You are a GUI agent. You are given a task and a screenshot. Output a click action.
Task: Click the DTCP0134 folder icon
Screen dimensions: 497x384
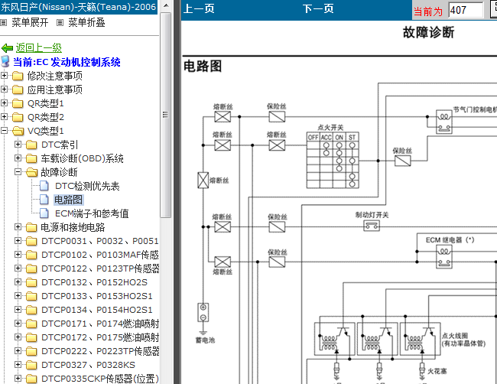(x=31, y=310)
